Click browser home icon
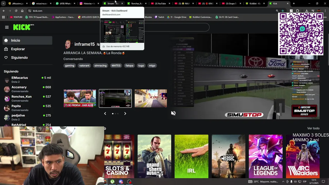Screen dimensions: 329x185 (x=22, y=11)
